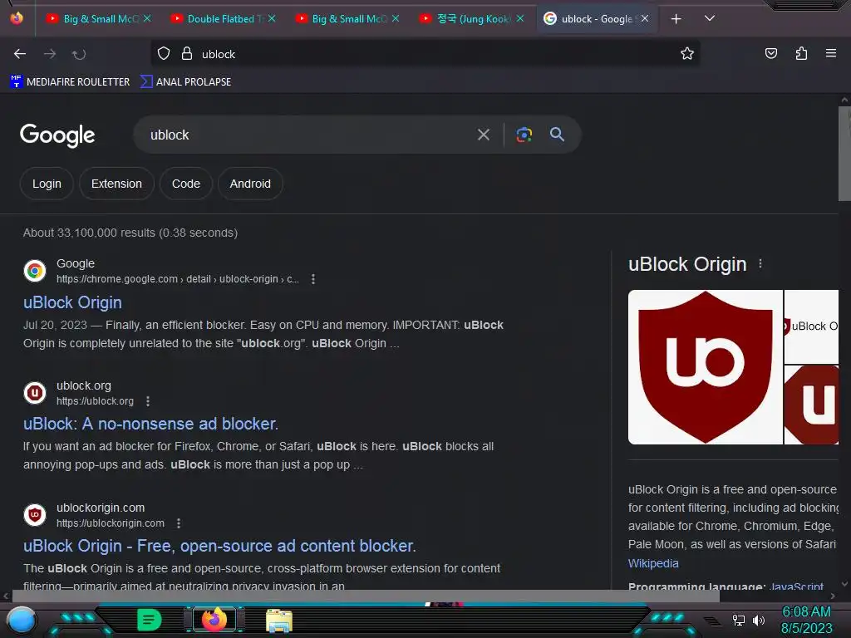Image resolution: width=851 pixels, height=638 pixels.
Task: Click the horizontal page scrollbar
Action: 366,596
